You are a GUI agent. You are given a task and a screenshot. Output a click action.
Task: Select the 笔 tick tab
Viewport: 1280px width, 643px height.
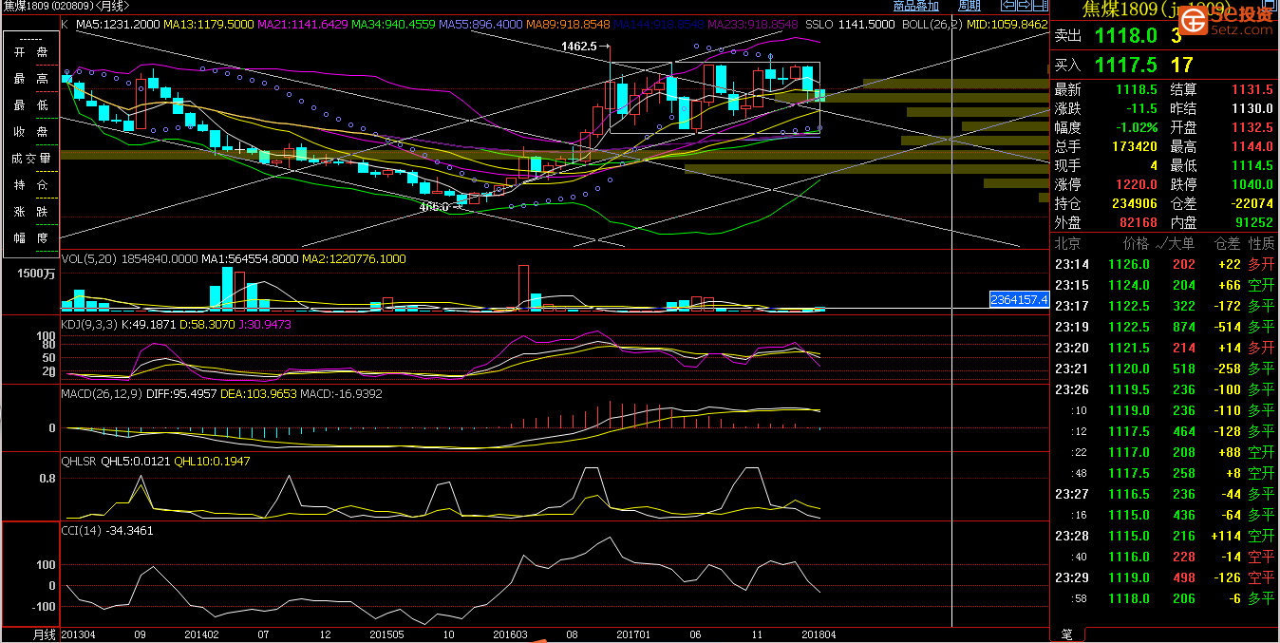(1065, 634)
